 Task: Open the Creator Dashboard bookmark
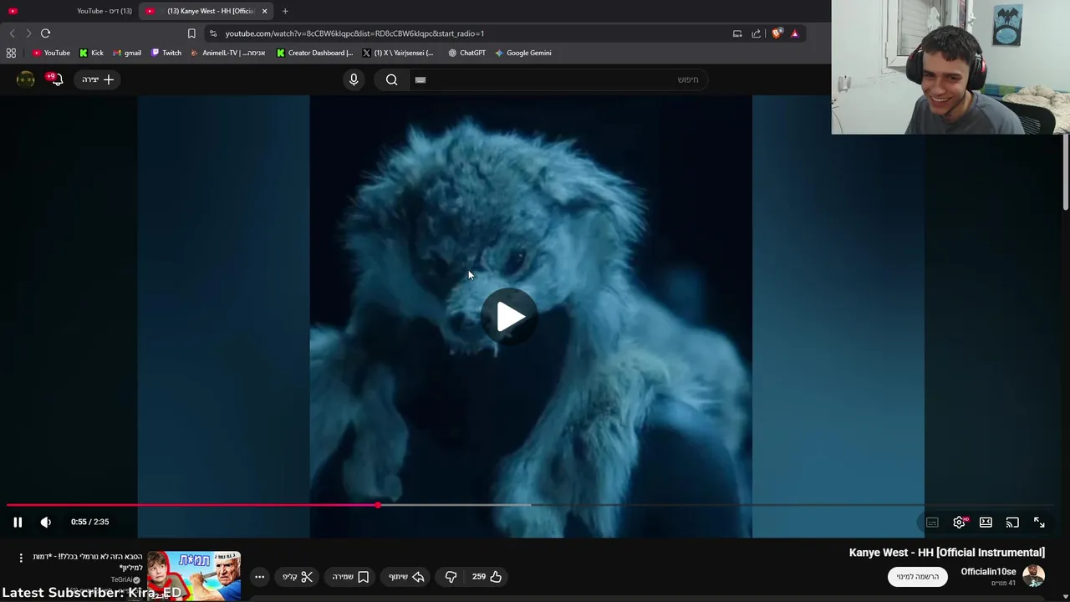315,53
